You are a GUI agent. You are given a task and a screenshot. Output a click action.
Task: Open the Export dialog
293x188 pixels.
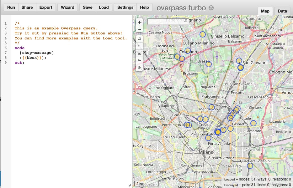46,7
